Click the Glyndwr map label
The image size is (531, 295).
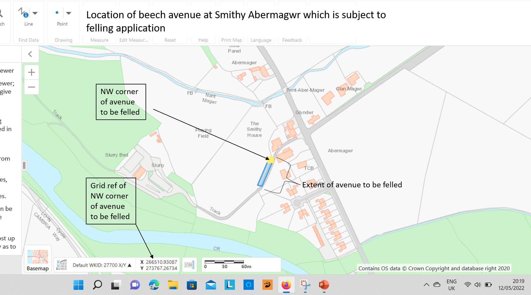[304, 112]
